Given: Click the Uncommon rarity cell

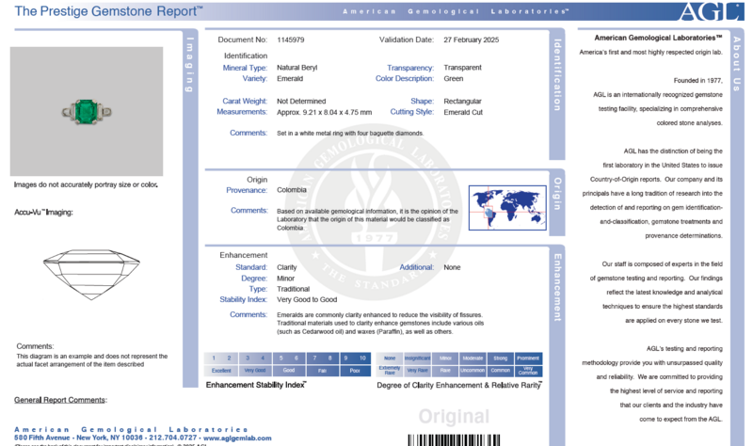Looking at the screenshot, I should coord(473,371).
